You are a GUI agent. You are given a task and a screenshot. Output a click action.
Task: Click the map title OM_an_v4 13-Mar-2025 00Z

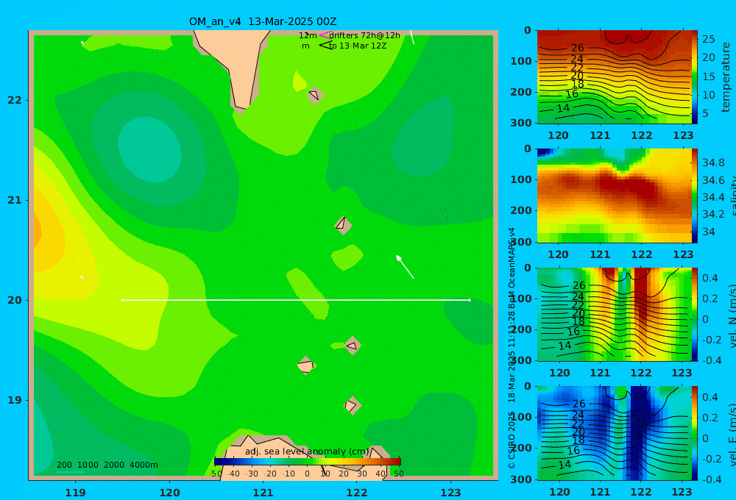pyautogui.click(x=263, y=21)
